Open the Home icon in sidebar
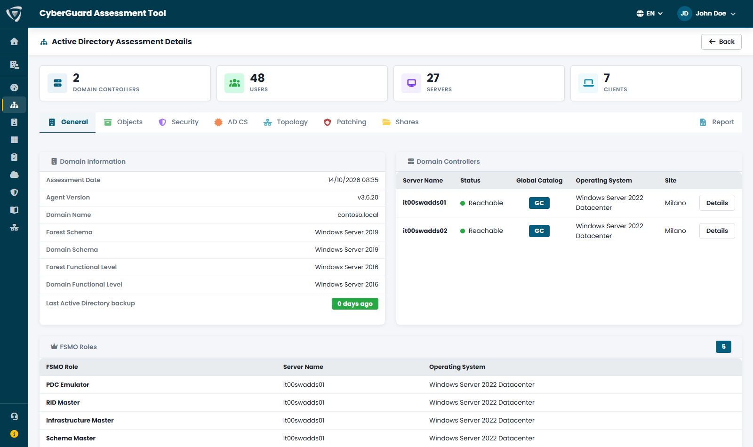This screenshot has height=447, width=753. point(14,41)
